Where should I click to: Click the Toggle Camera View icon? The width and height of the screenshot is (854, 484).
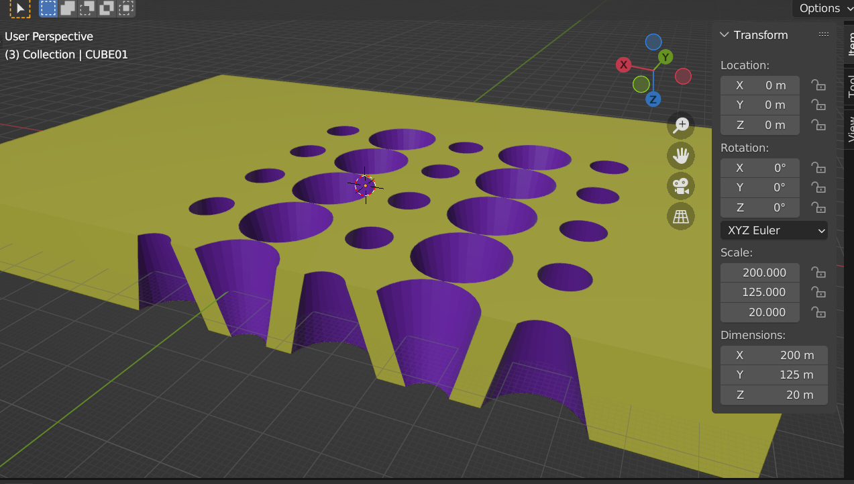tap(680, 186)
